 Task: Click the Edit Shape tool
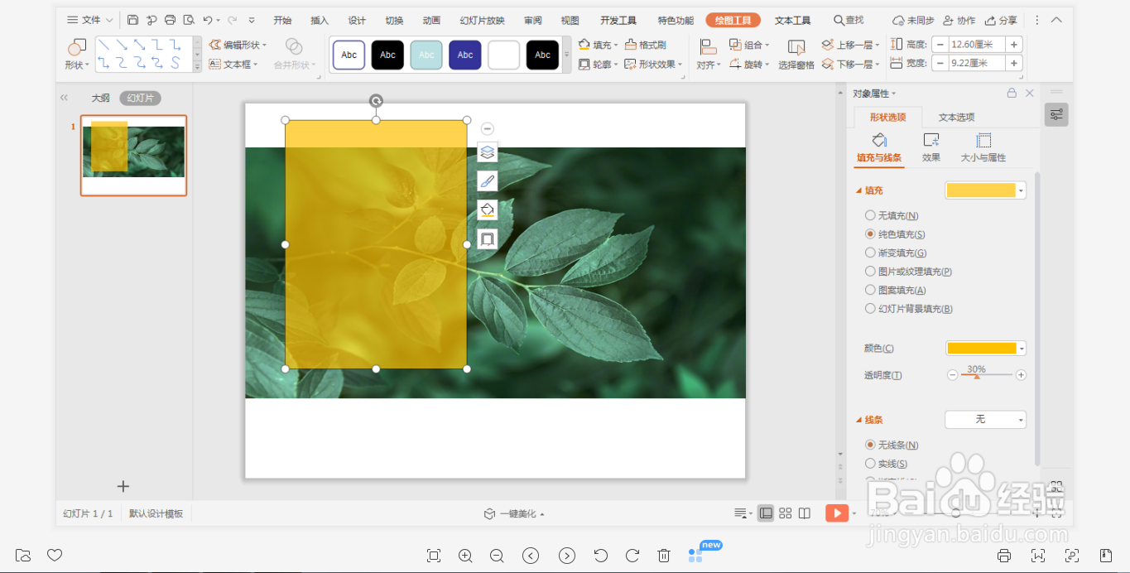[238, 45]
